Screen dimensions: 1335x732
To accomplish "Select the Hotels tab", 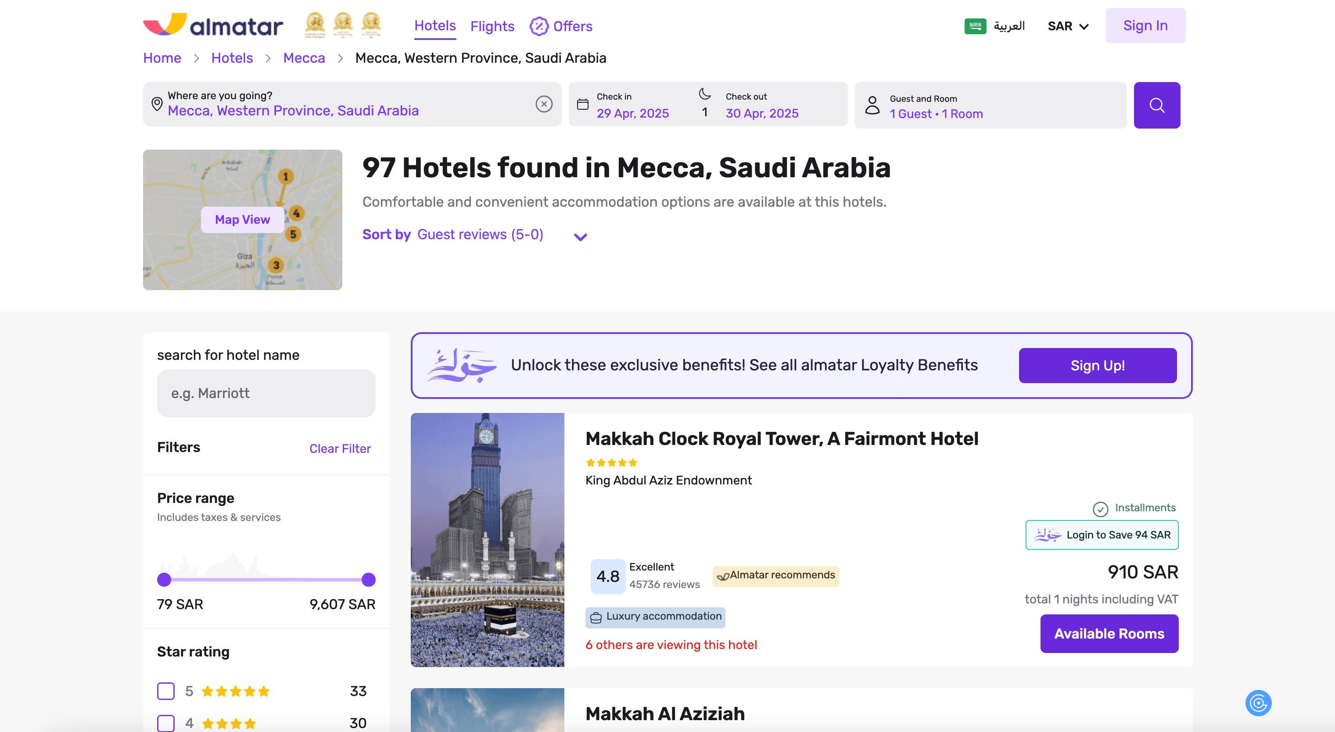I will 435,25.
